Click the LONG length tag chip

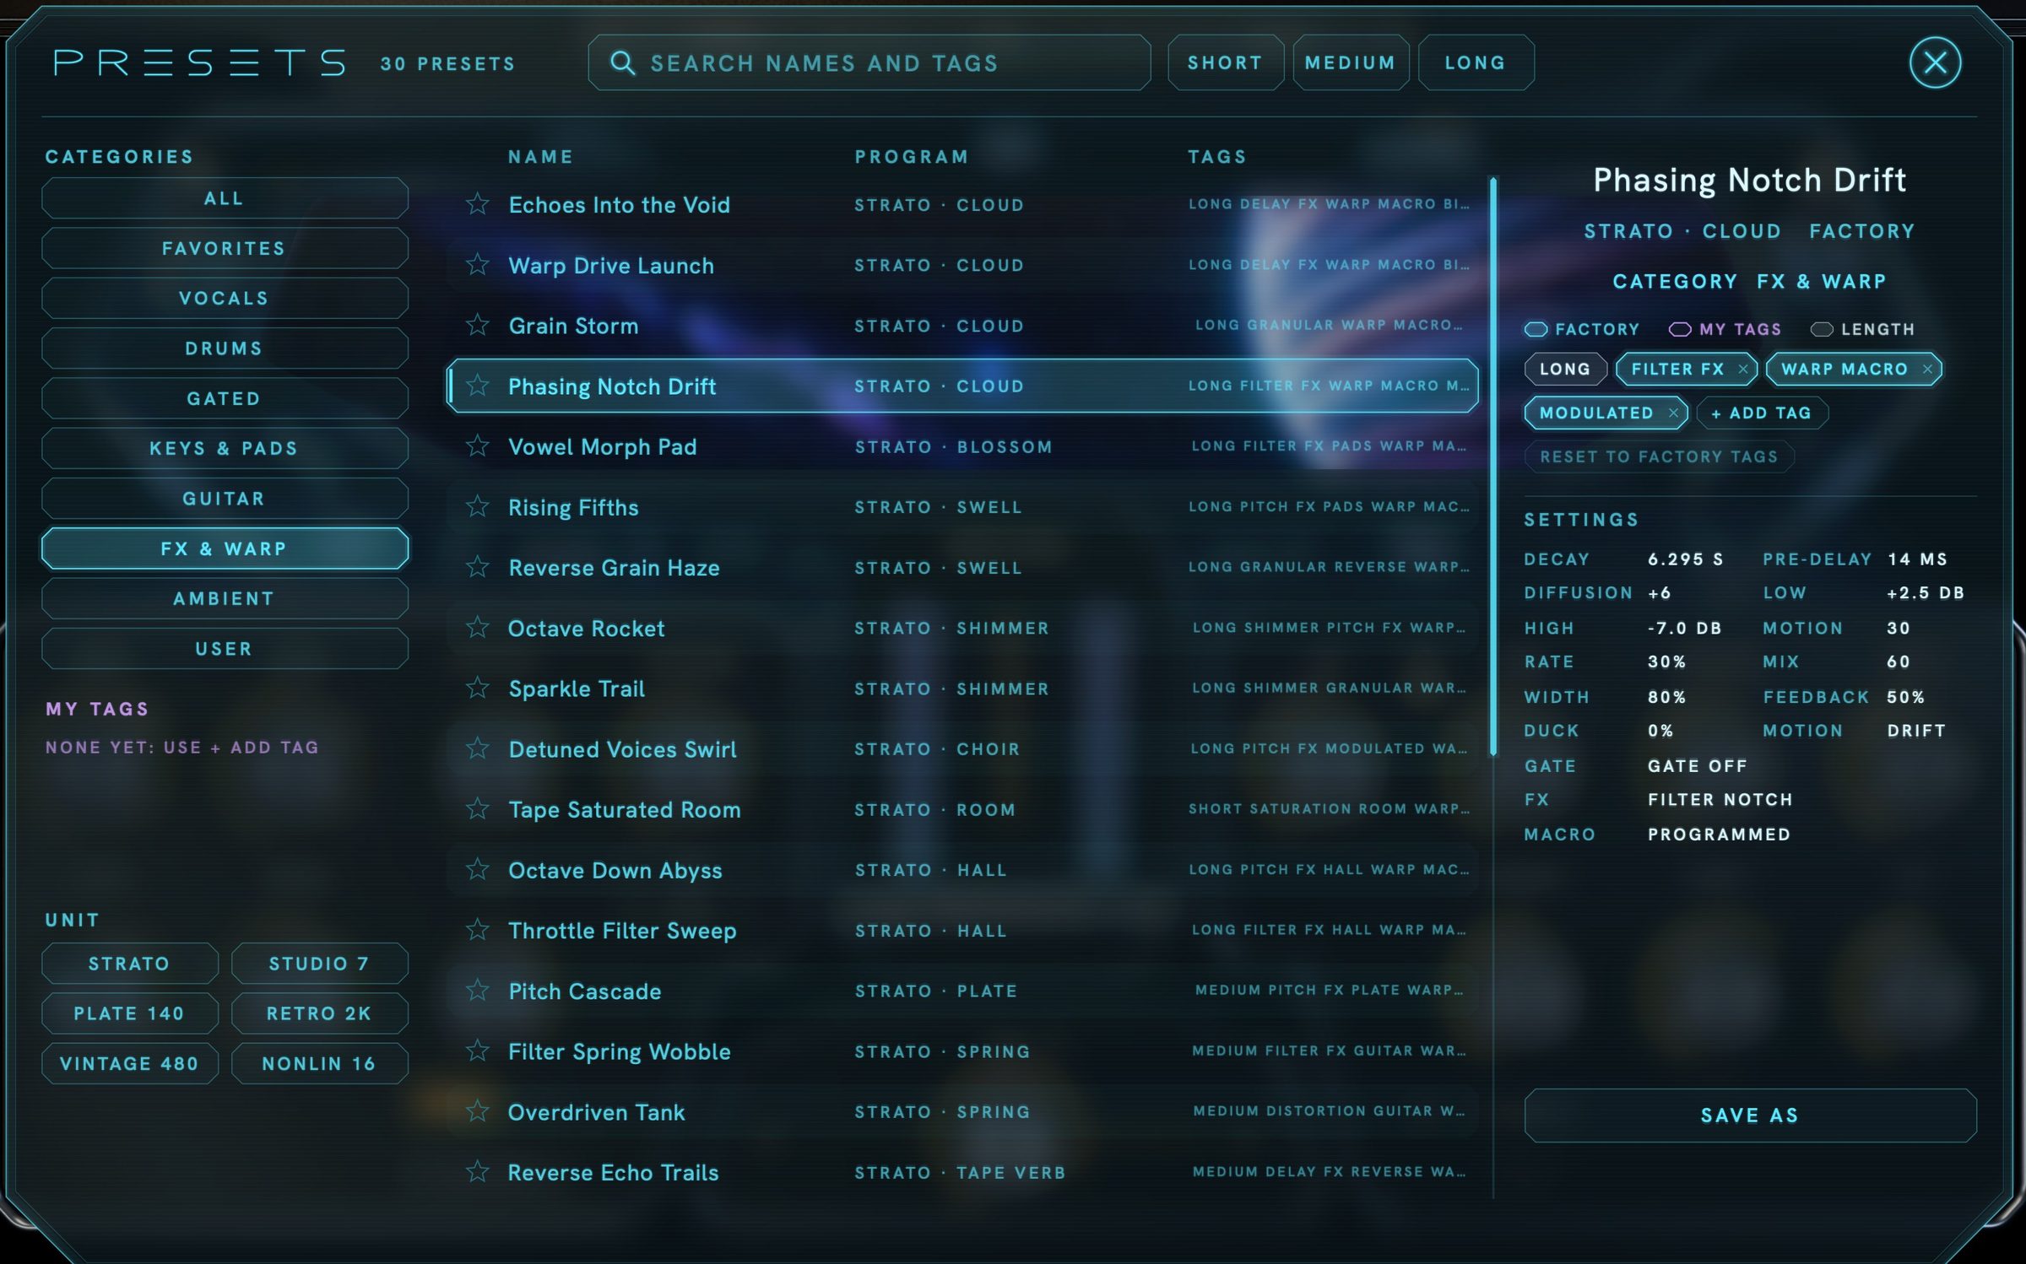click(x=1565, y=369)
